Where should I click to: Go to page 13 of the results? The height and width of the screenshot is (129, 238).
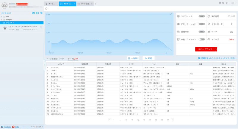click(144, 120)
